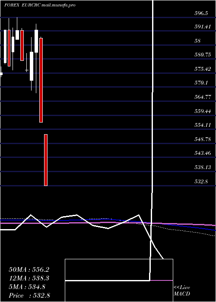This screenshot has width=216, height=302.
Task: Click the 570.1 price axis label
Action: click(201, 83)
